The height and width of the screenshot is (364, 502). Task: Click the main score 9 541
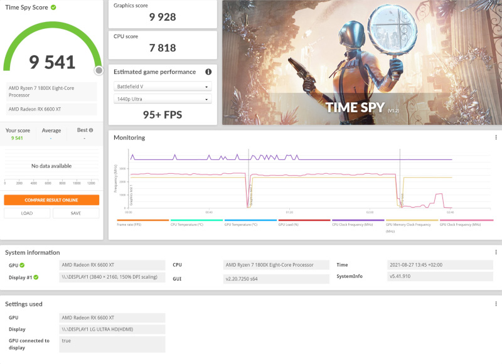point(52,62)
